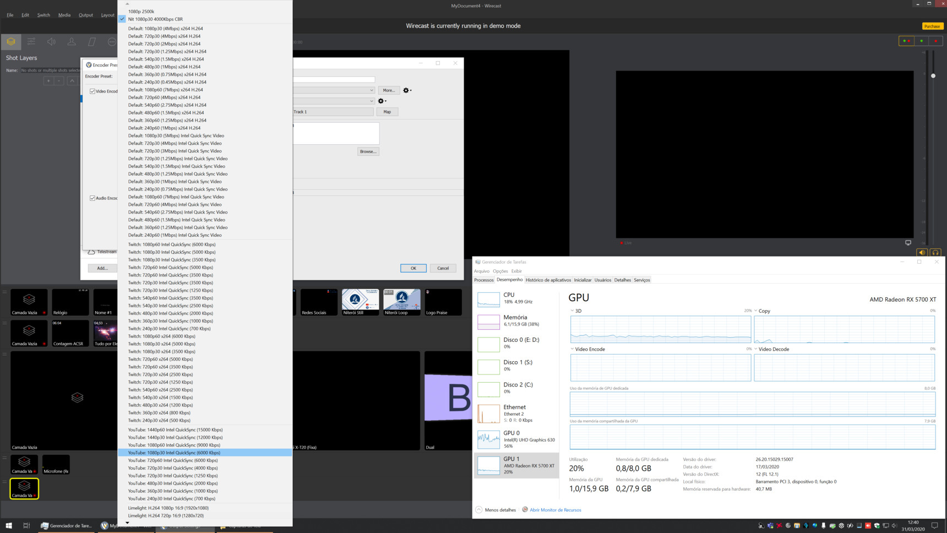This screenshot has width=947, height=533.
Task: Click Menos detalhes collapse button
Action: (x=496, y=510)
